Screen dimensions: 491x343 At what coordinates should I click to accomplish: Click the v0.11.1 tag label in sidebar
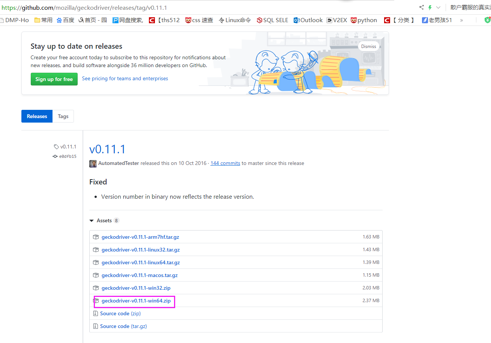coord(65,147)
